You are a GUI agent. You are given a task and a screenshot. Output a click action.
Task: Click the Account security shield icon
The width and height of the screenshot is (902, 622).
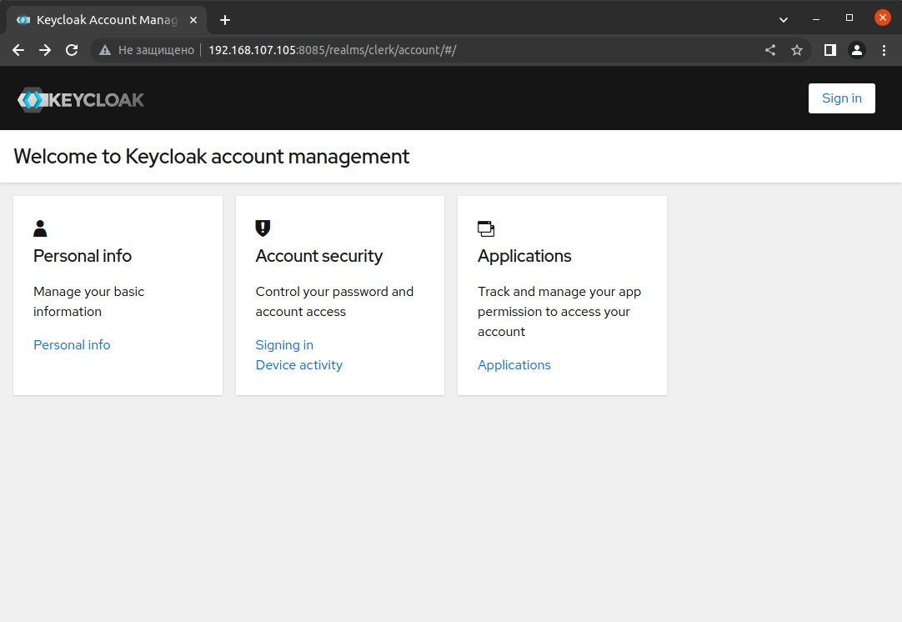[x=263, y=228]
